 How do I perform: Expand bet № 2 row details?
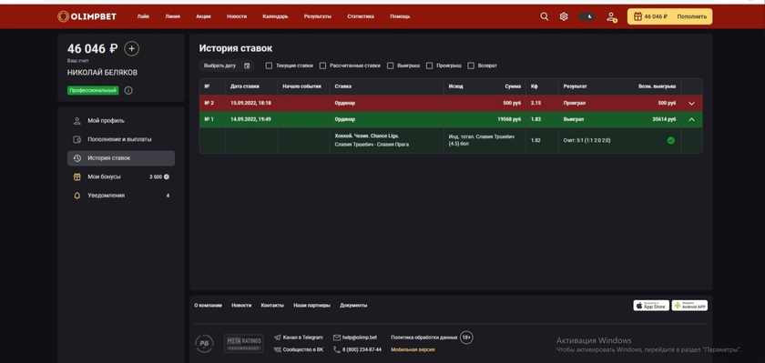click(691, 104)
